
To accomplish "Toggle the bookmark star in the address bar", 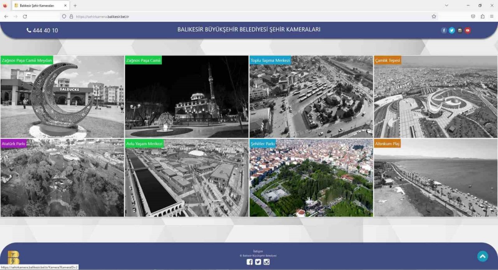I will click(x=434, y=17).
